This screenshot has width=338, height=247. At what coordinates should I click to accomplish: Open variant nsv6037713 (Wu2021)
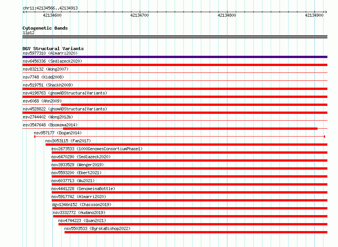[73, 181]
